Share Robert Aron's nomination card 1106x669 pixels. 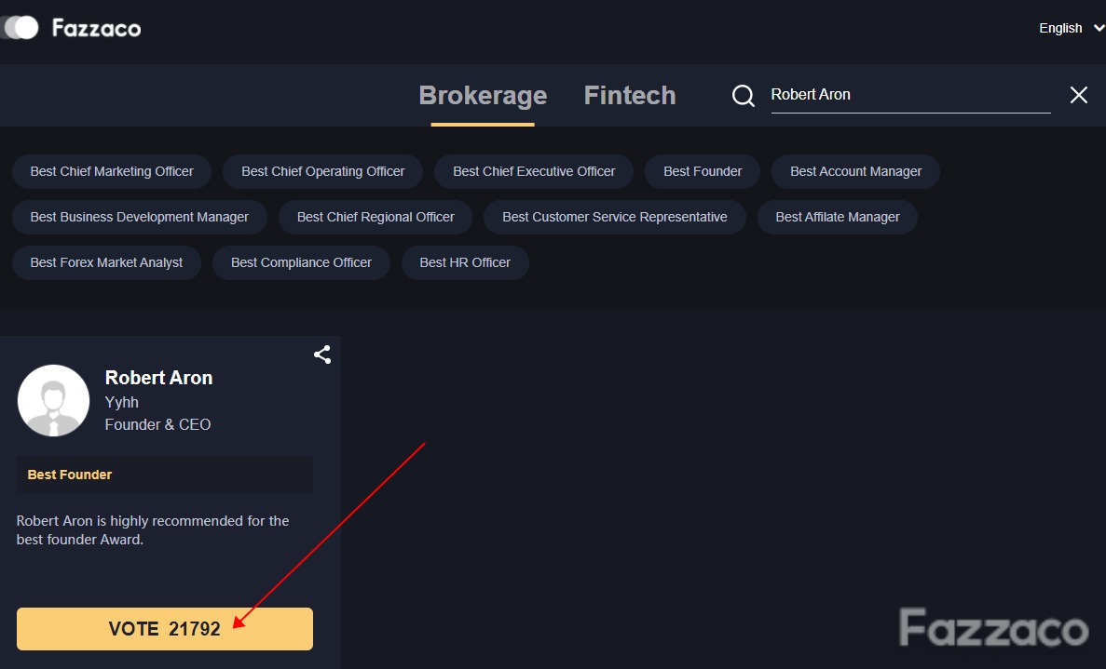point(322,355)
